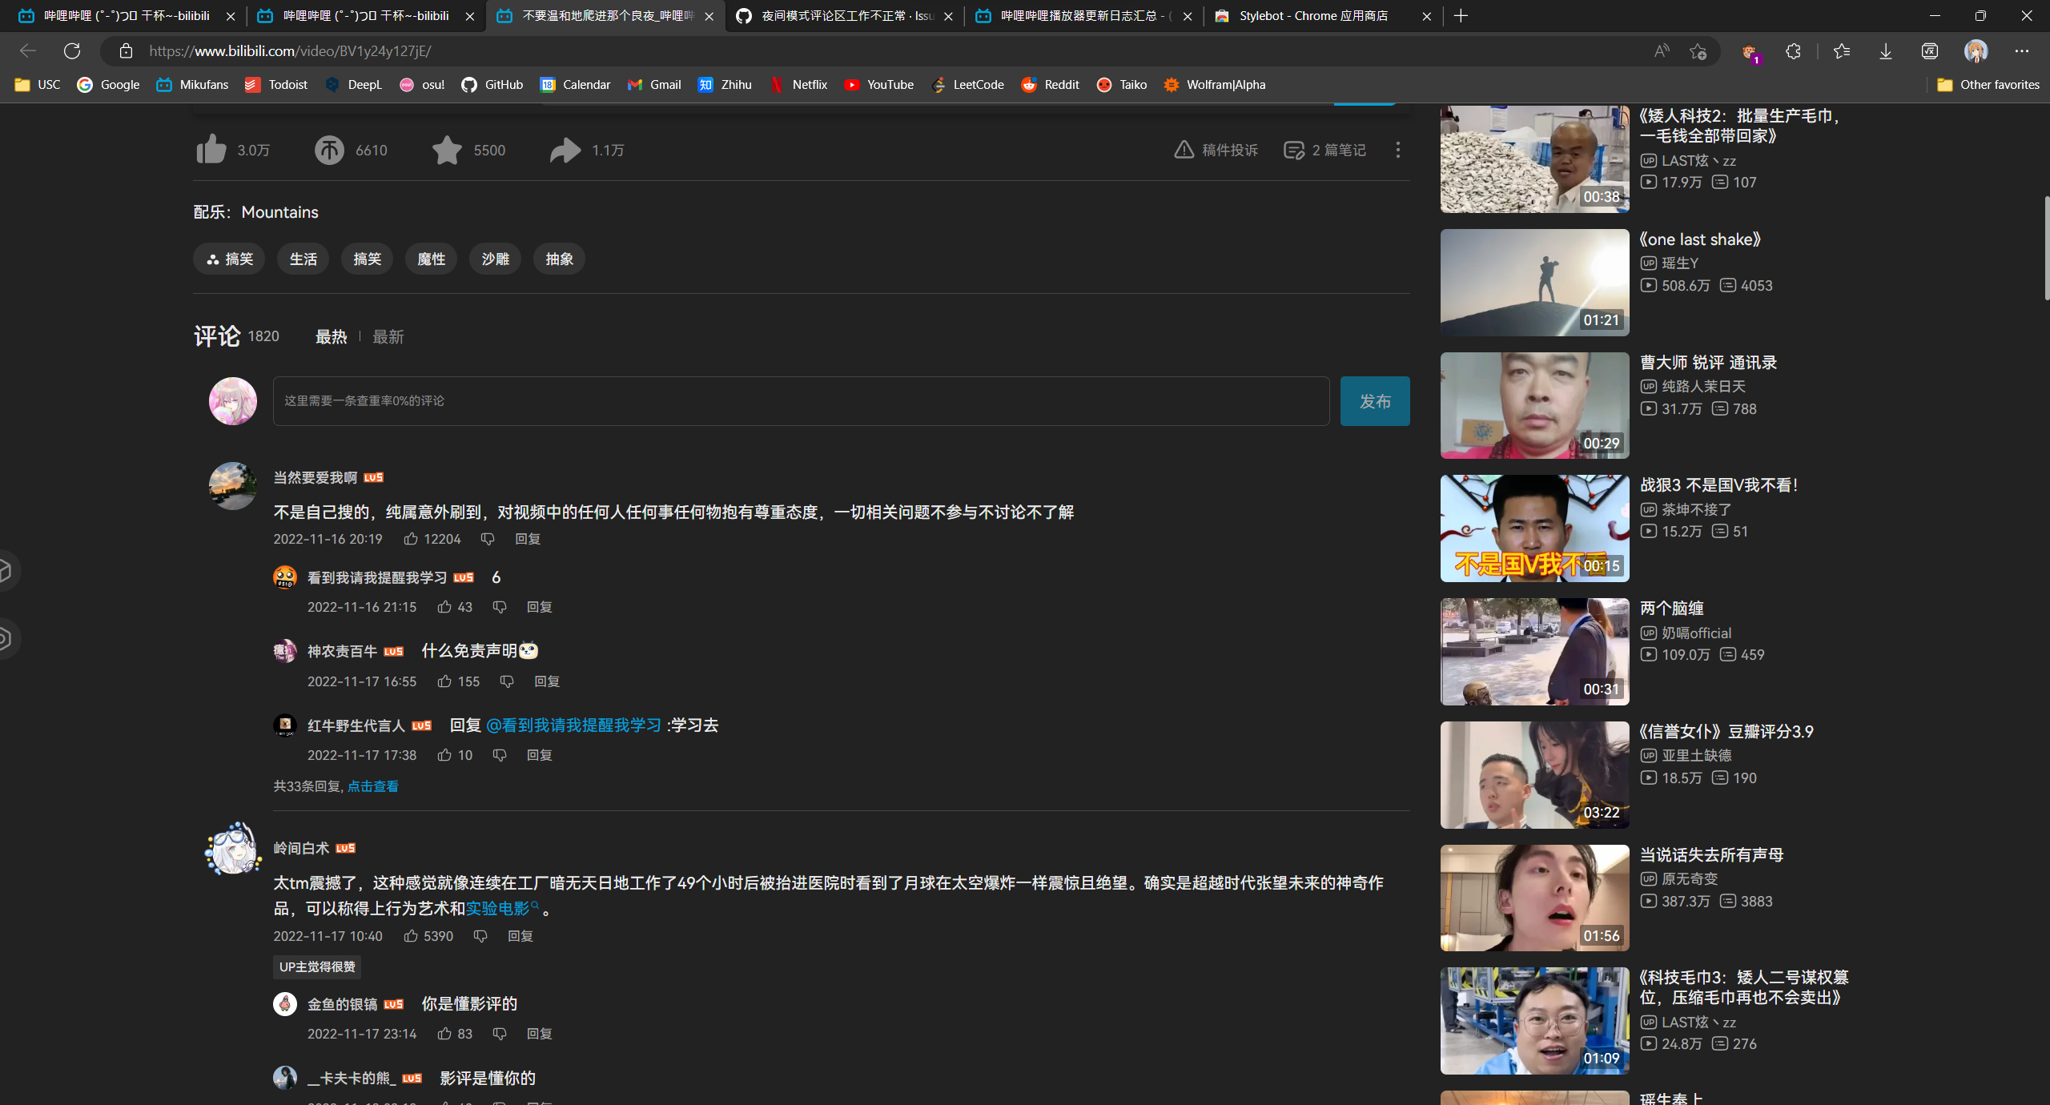Share the video using the share icon
Image resolution: width=2050 pixels, height=1105 pixels.
(x=564, y=150)
